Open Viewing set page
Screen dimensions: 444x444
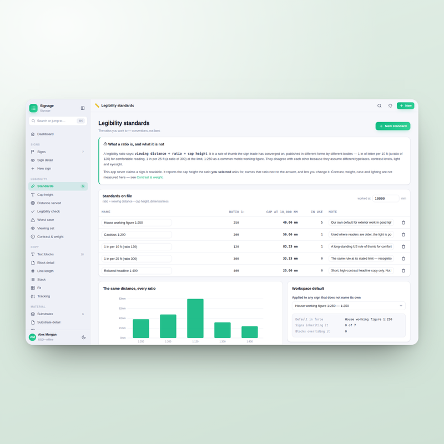58,228
